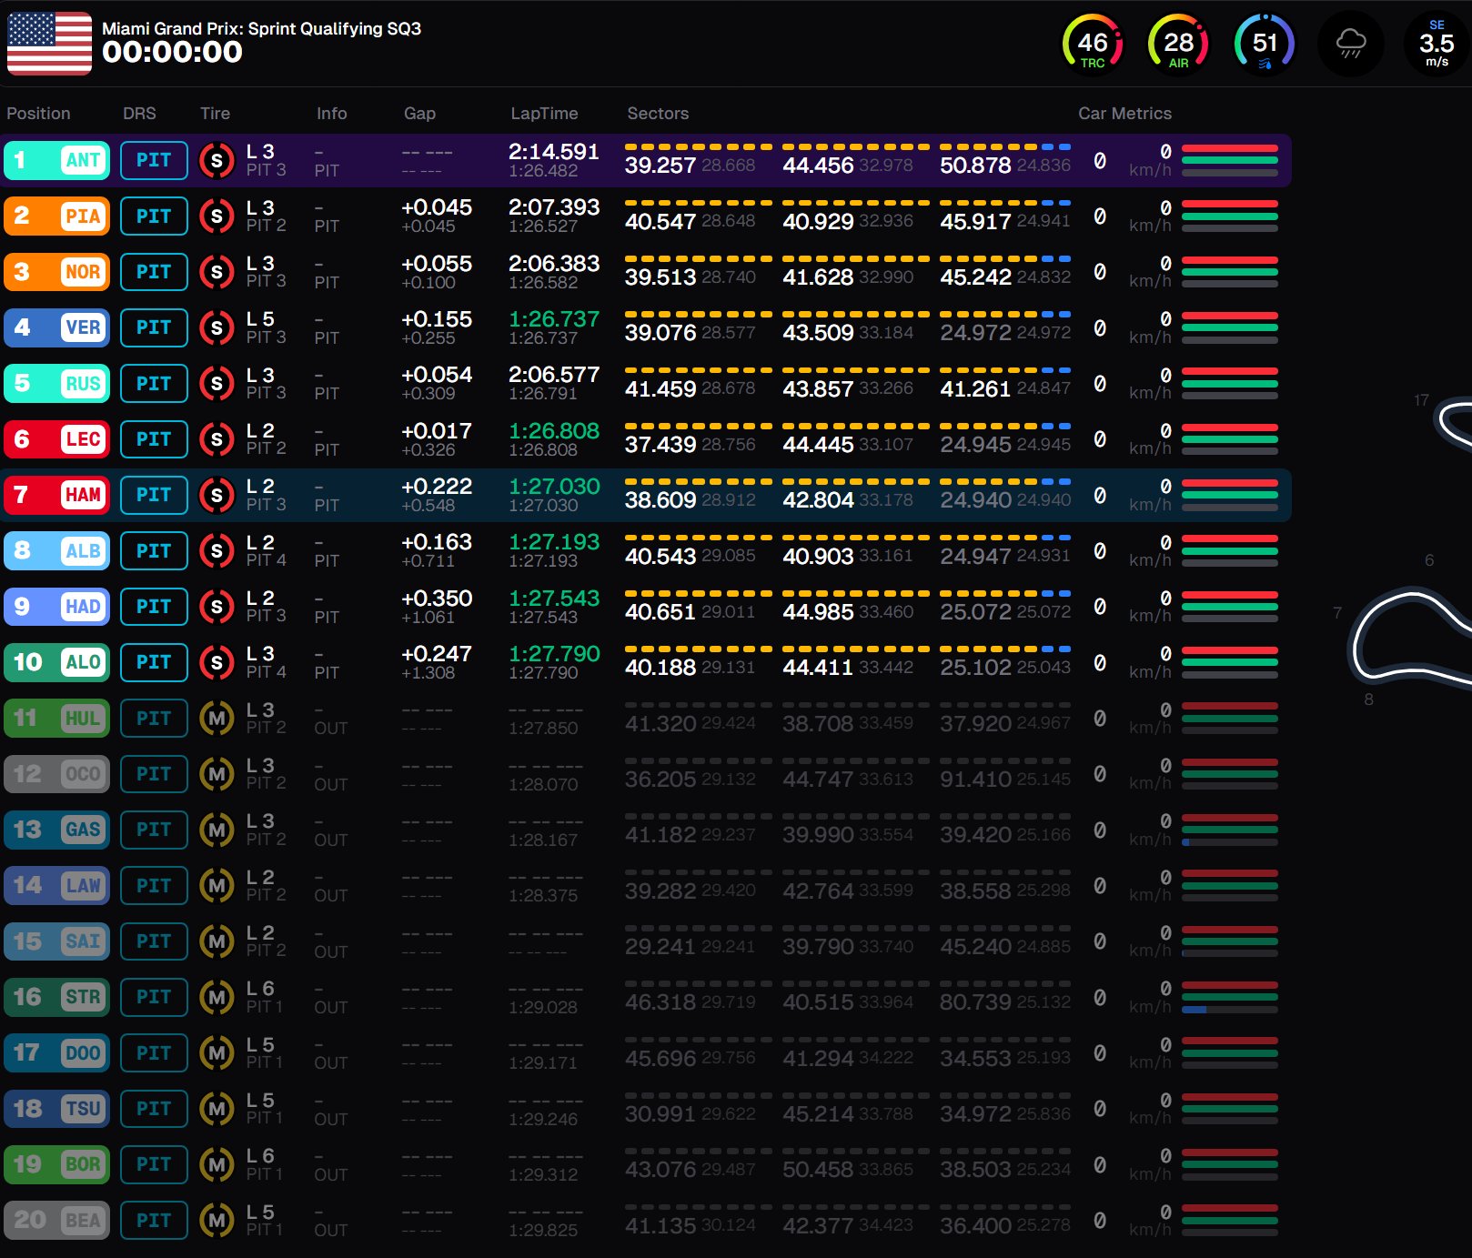Select the soft tire icon for RUS

pyautogui.click(x=217, y=383)
